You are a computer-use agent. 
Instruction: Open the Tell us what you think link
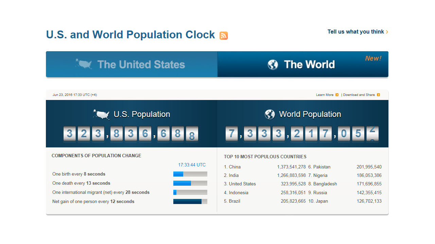pos(355,32)
